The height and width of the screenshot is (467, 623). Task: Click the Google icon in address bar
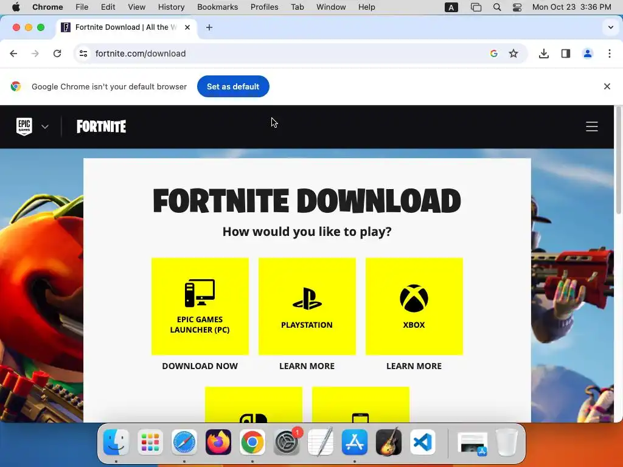pos(494,54)
